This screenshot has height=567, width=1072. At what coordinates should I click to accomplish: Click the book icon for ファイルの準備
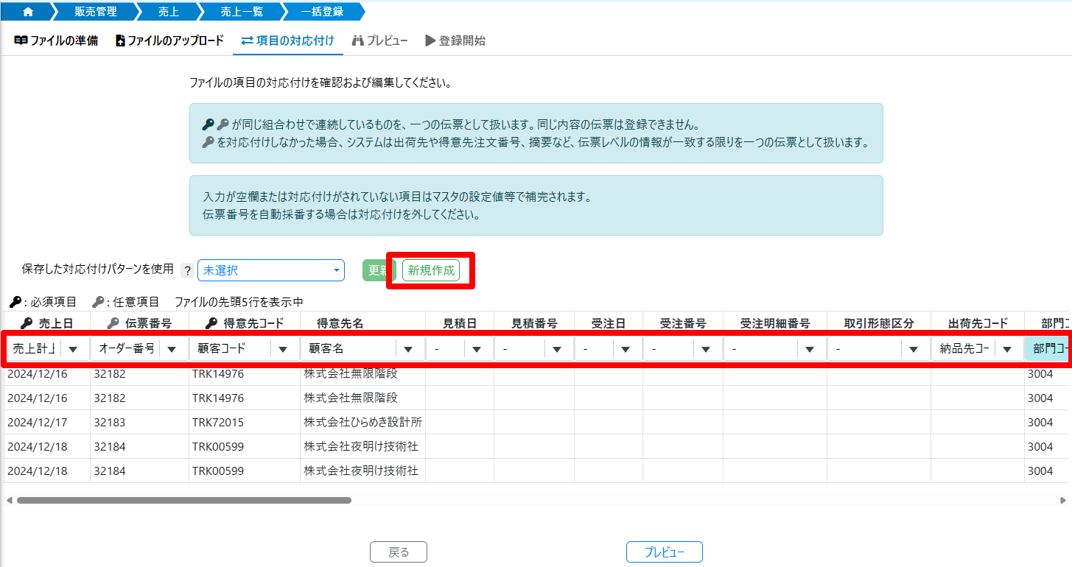tap(21, 40)
